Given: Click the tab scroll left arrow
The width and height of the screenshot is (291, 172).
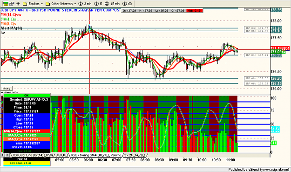Looking at the screenshot, I should click(3, 155).
